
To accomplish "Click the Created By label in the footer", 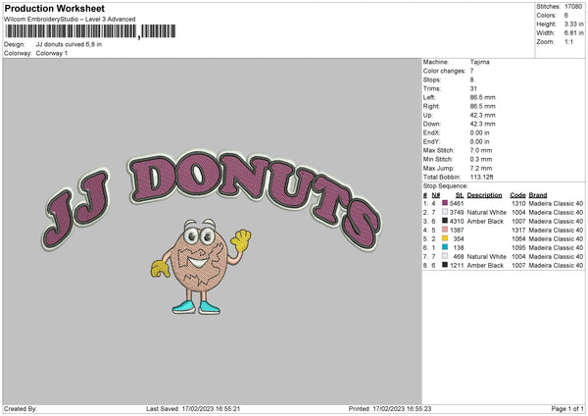I will tap(21, 408).
